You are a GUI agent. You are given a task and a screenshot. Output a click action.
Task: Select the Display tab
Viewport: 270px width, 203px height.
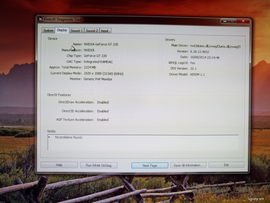62,30
